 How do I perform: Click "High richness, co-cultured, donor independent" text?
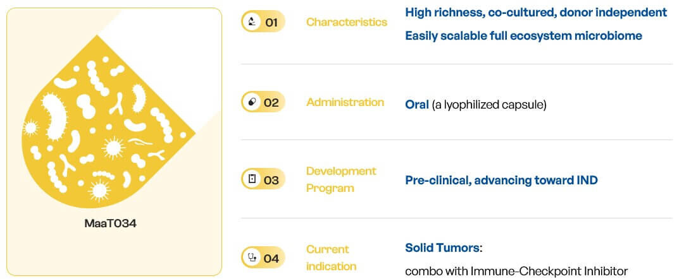click(536, 13)
